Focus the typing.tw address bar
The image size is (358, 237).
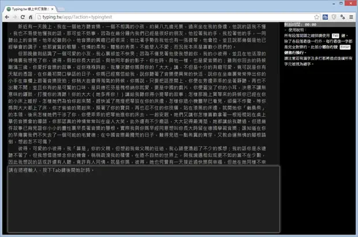click(176, 17)
